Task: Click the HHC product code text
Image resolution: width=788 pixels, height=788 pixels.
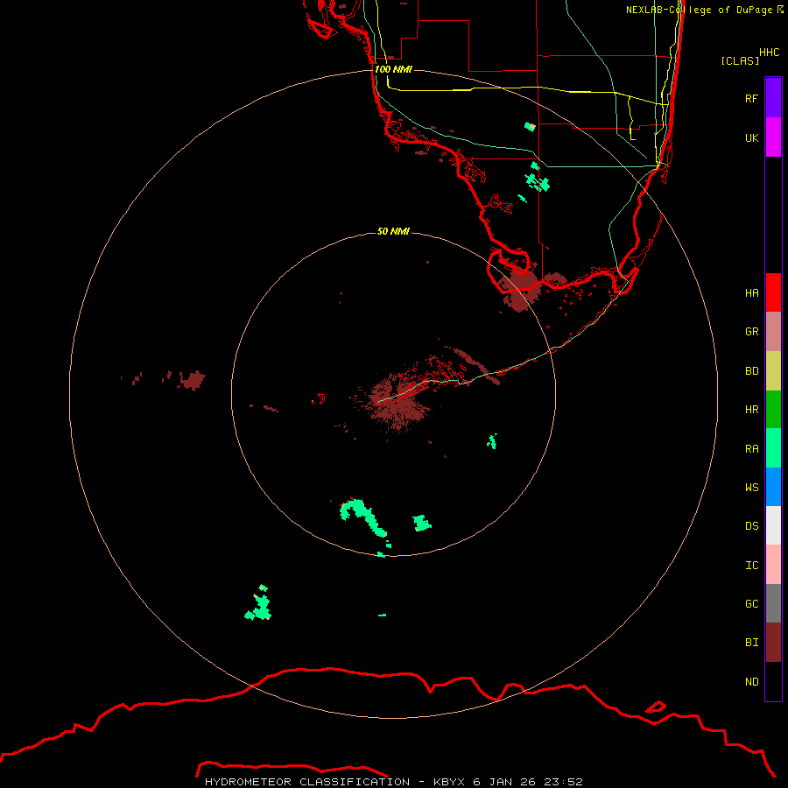Action: 769,53
